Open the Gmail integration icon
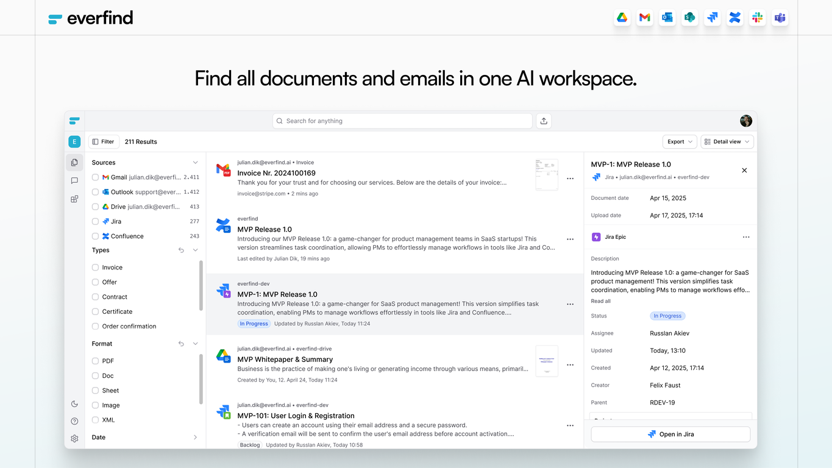Screen dimensions: 832x468 pos(644,18)
